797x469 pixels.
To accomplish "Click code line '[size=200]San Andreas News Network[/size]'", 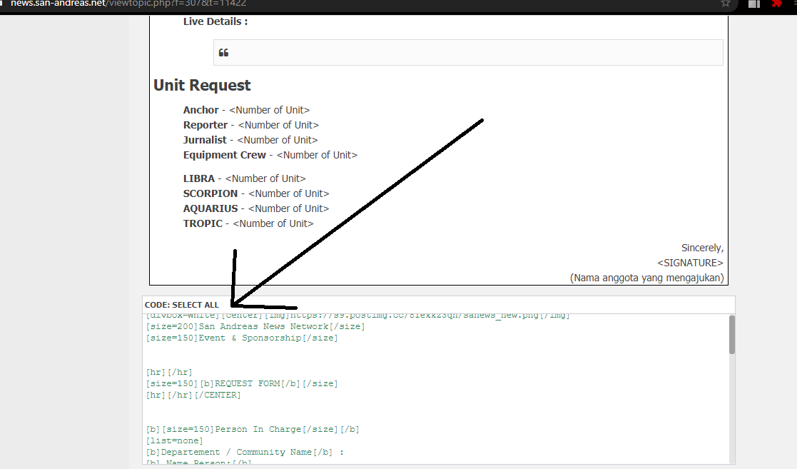I will pyautogui.click(x=255, y=326).
